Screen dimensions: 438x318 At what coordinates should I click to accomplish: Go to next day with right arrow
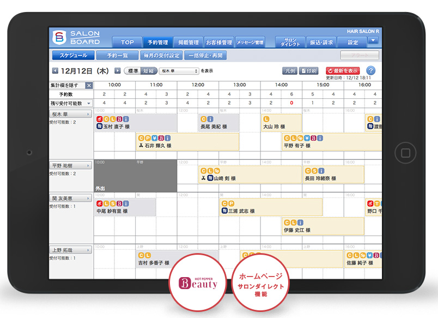(118, 71)
